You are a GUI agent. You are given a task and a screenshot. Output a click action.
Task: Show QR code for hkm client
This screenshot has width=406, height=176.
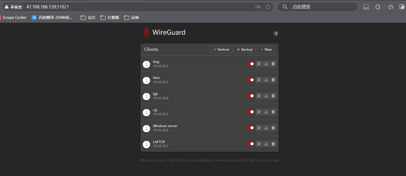[259, 80]
